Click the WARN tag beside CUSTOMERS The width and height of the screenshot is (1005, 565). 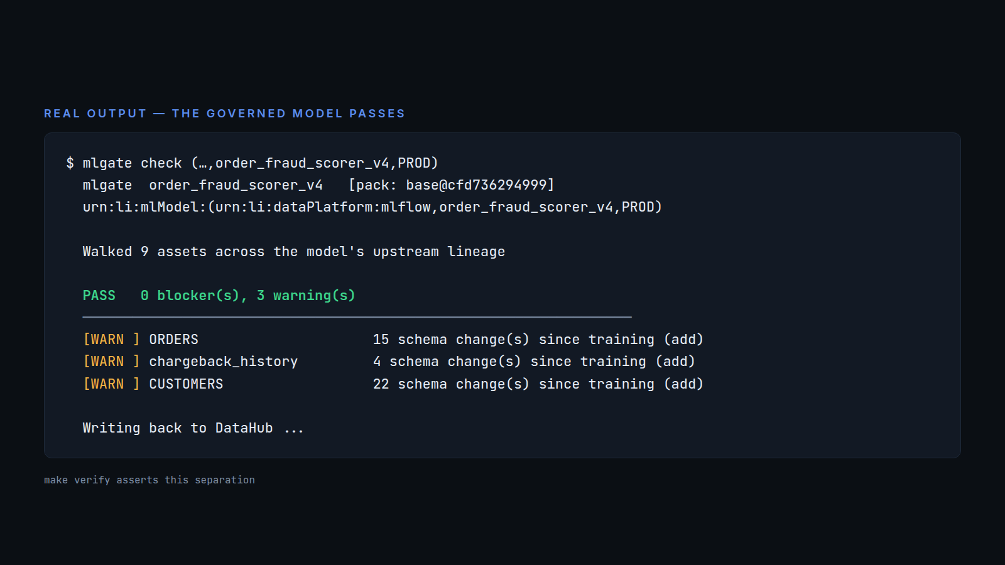click(x=111, y=384)
